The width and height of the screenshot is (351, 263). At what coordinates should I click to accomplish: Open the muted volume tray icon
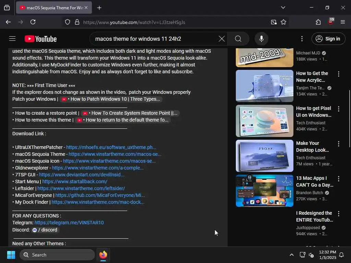pyautogui.click(x=311, y=255)
